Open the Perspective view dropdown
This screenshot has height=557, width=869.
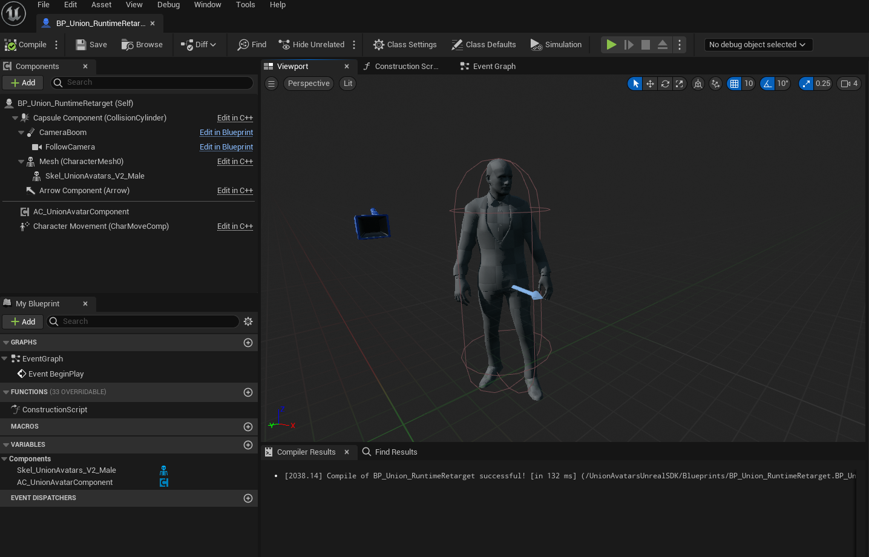click(309, 84)
